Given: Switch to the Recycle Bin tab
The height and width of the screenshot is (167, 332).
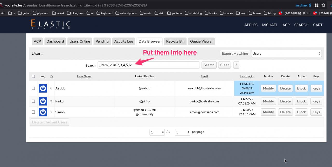Looking at the screenshot, I should (x=175, y=41).
